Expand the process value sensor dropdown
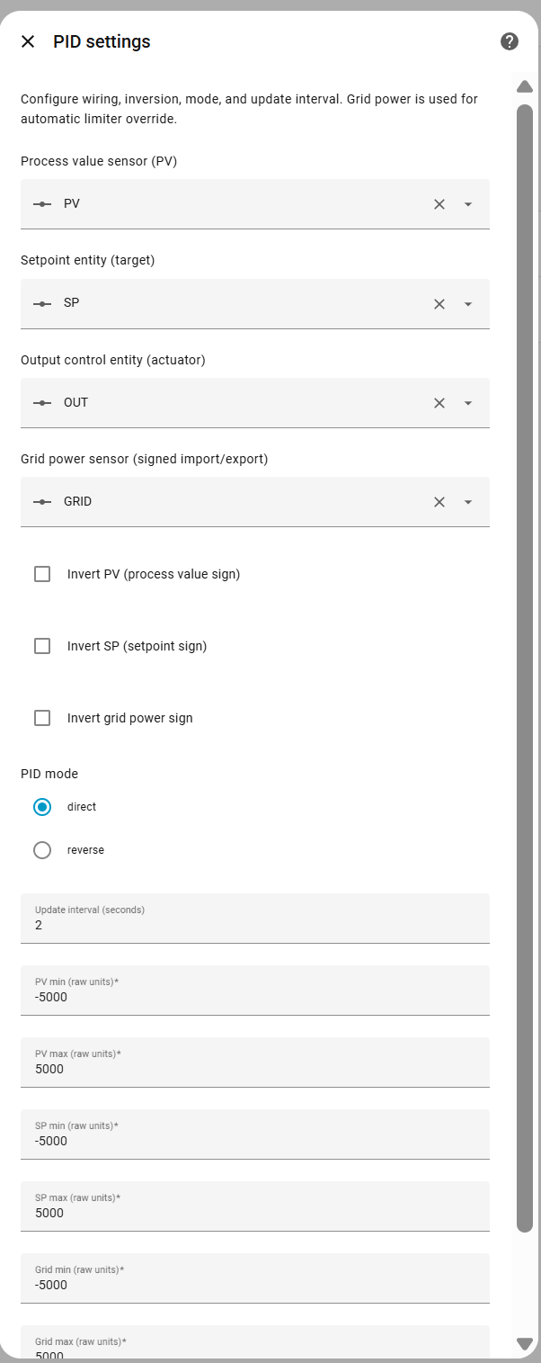The width and height of the screenshot is (541, 1363). pyautogui.click(x=468, y=204)
